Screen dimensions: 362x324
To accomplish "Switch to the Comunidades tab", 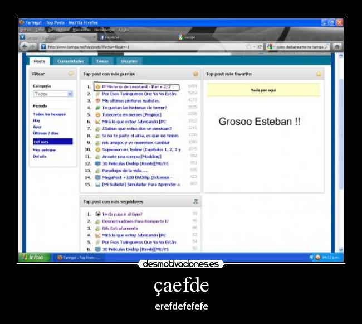I will 70,61.
